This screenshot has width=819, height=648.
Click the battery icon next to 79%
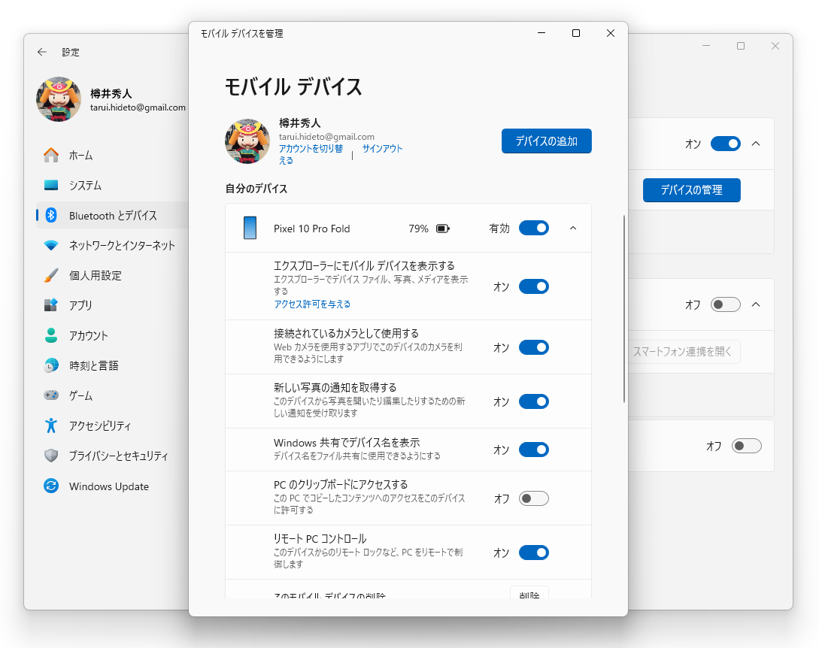[443, 229]
